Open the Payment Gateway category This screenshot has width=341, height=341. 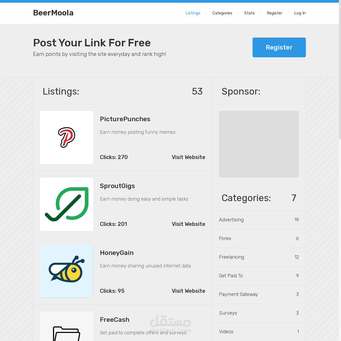click(x=238, y=294)
